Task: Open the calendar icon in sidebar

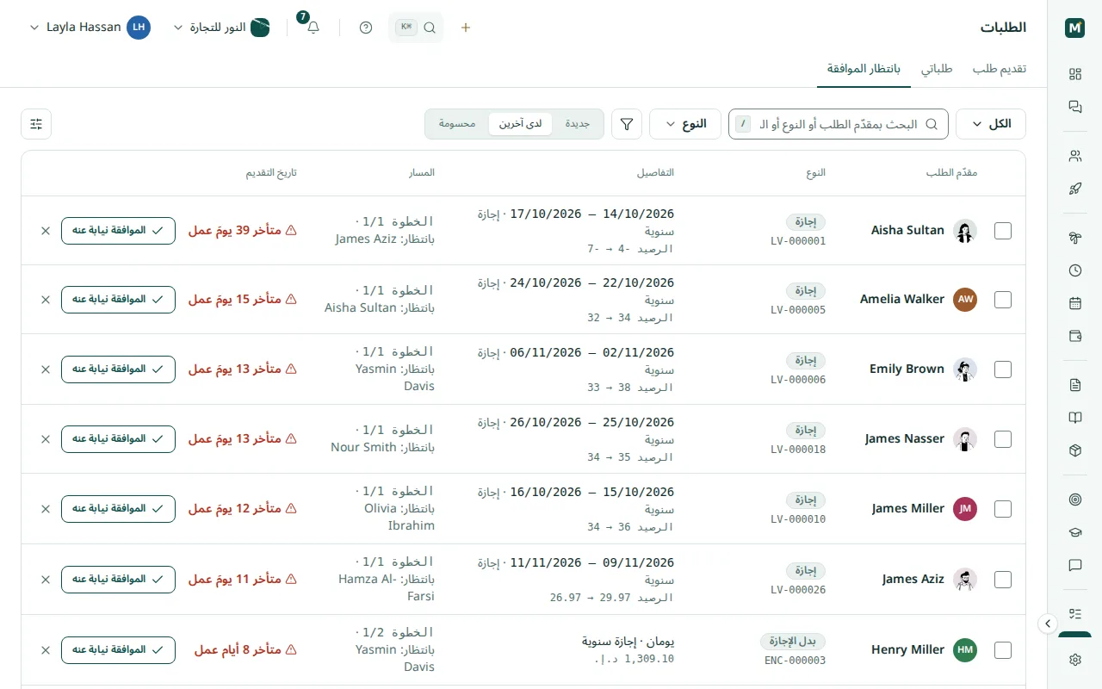Action: click(x=1074, y=303)
